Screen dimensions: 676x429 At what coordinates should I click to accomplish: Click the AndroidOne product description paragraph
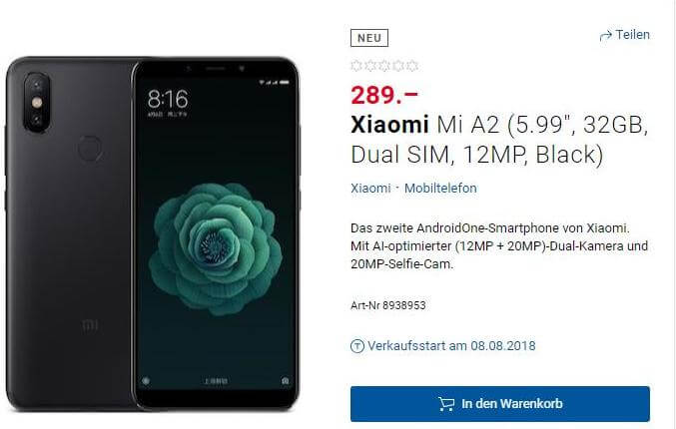pyautogui.click(x=499, y=246)
